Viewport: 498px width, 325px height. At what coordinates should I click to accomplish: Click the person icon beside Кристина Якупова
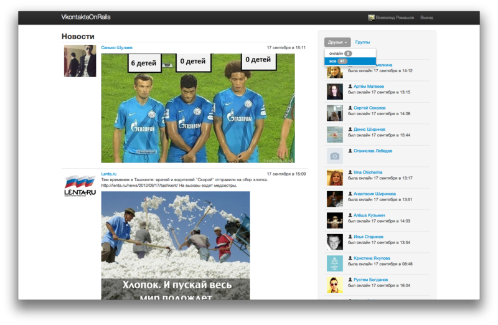(350, 258)
